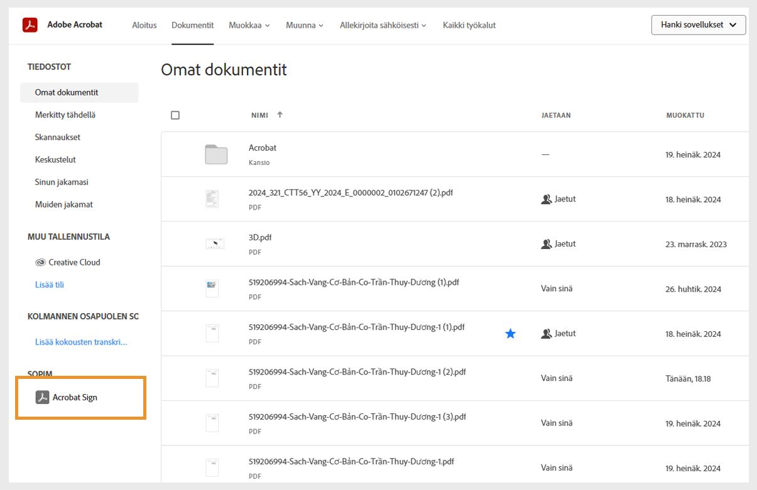Open Skannaukset in the sidebar
The image size is (757, 490).
pos(58,137)
